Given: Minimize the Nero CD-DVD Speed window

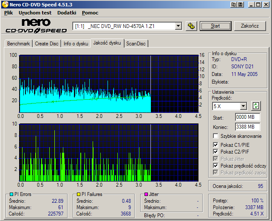Looking at the screenshot, I should point(251,5).
